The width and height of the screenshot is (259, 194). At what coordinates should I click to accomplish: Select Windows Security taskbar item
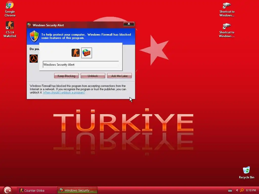pyautogui.click(x=77, y=190)
